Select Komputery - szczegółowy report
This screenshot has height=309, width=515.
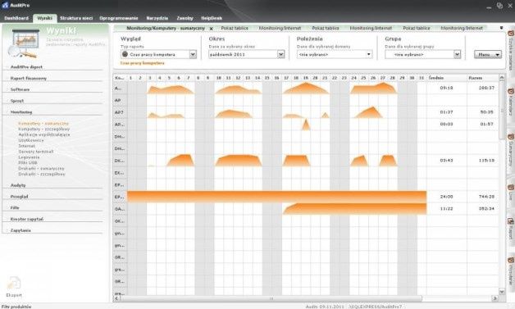tap(44, 129)
